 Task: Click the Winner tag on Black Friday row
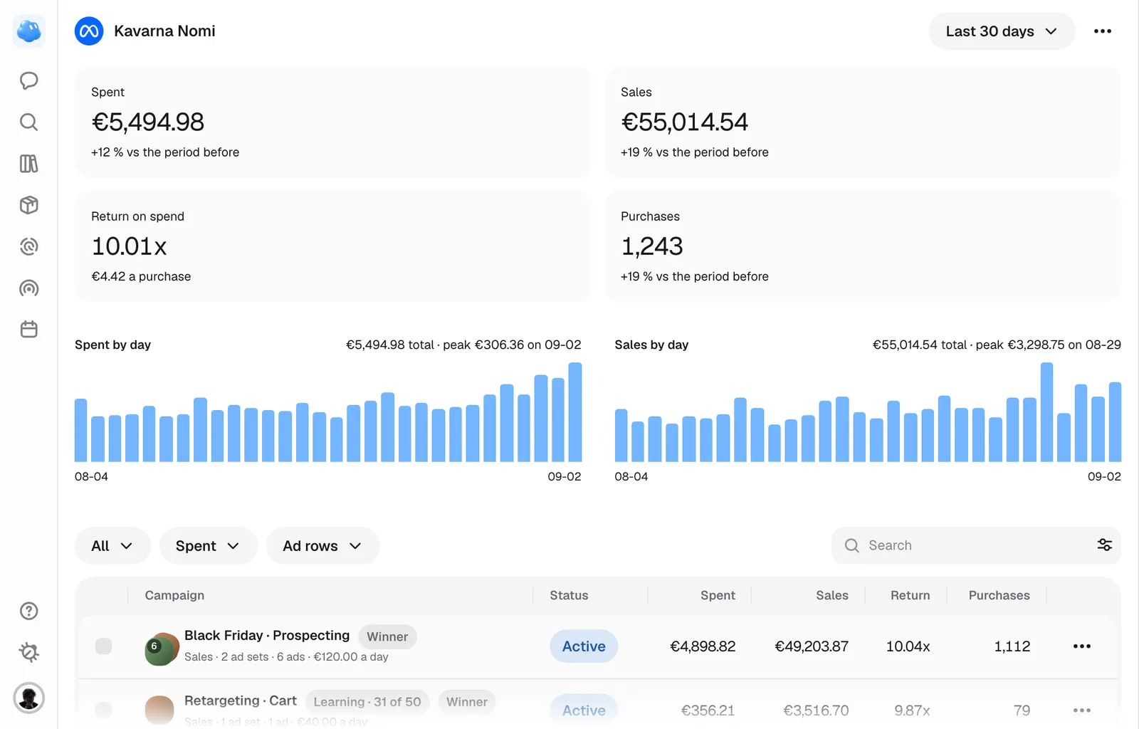tap(387, 636)
